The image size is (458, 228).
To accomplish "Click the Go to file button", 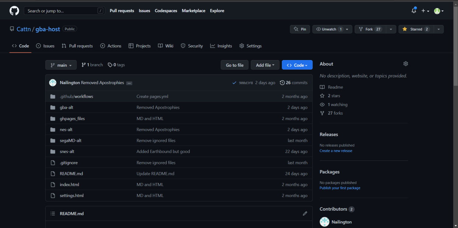I will point(234,65).
